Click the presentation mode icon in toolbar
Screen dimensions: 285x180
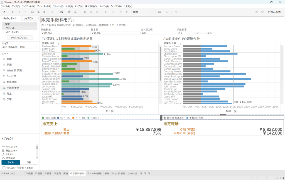point(167,12)
